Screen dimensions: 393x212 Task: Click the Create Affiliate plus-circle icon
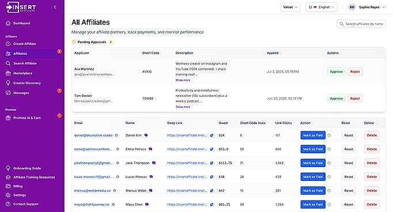(x=8, y=44)
